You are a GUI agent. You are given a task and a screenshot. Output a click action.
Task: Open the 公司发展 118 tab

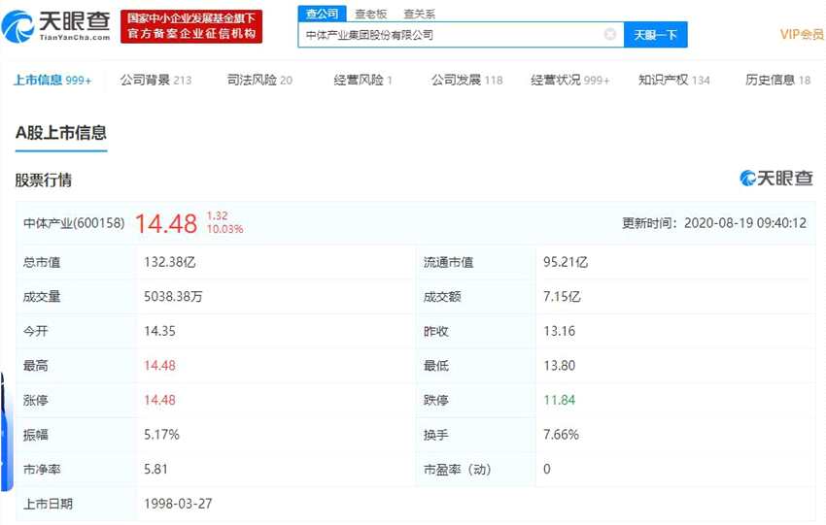[x=466, y=80]
